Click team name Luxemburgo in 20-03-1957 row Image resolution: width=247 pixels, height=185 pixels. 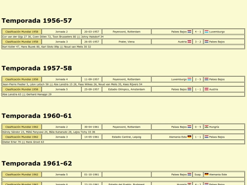tap(217, 32)
